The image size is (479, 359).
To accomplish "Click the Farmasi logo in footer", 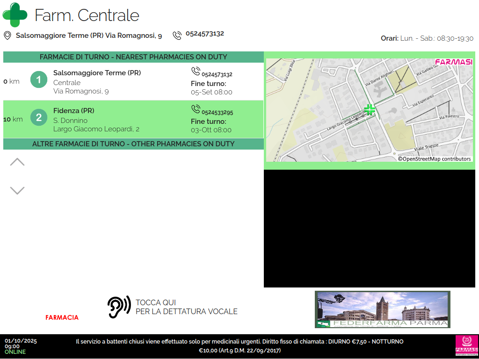I will [x=466, y=346].
